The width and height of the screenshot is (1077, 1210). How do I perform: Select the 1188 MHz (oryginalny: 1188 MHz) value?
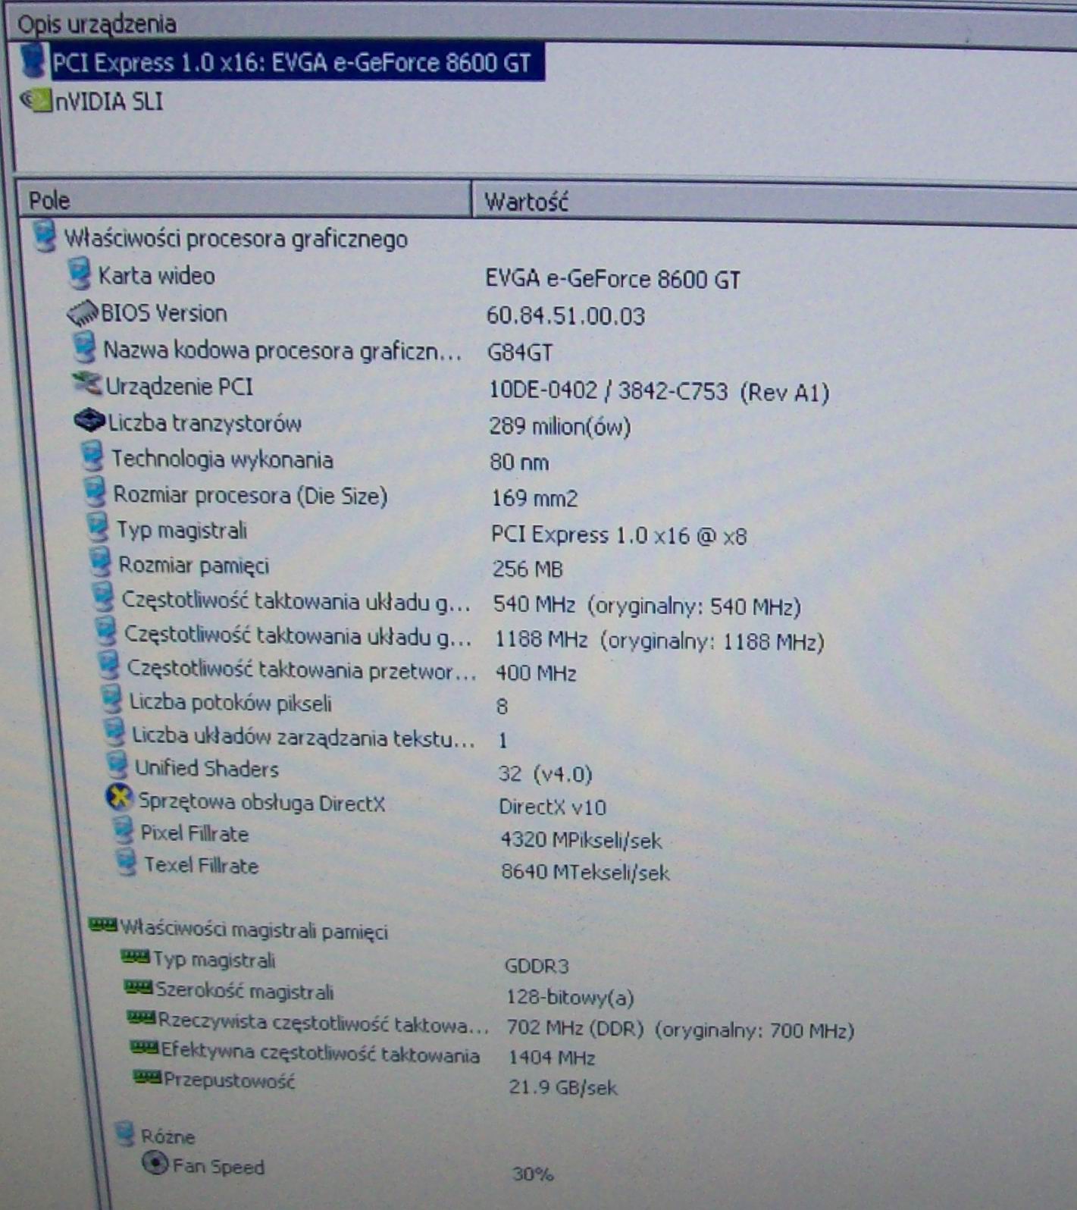(659, 641)
